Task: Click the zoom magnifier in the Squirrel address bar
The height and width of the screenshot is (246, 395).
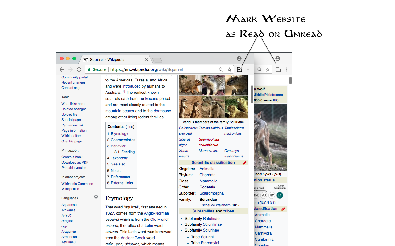Action: 221,69
